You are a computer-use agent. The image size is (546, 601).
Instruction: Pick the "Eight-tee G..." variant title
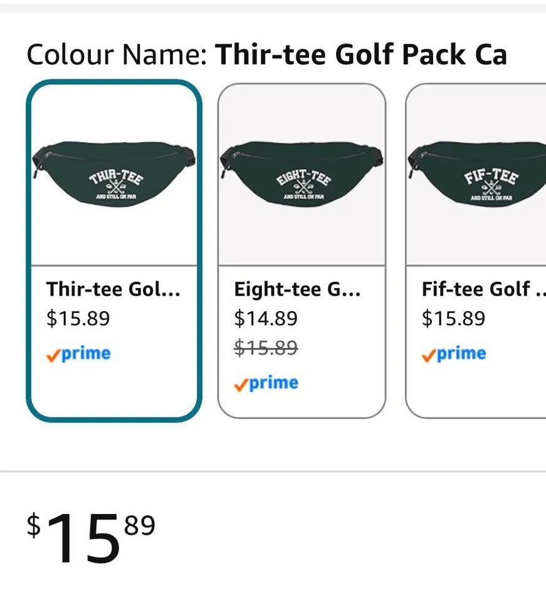coord(297,289)
